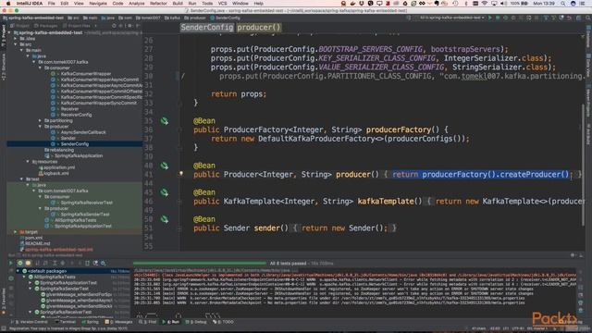Image resolution: width=592 pixels, height=333 pixels.
Task: Open the Navigate menu
Action: pos(98,4)
